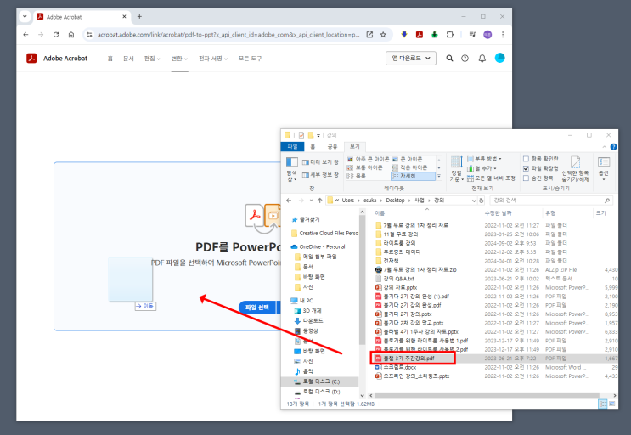Select the 큰 아이콘 layout option

pyautogui.click(x=408, y=159)
